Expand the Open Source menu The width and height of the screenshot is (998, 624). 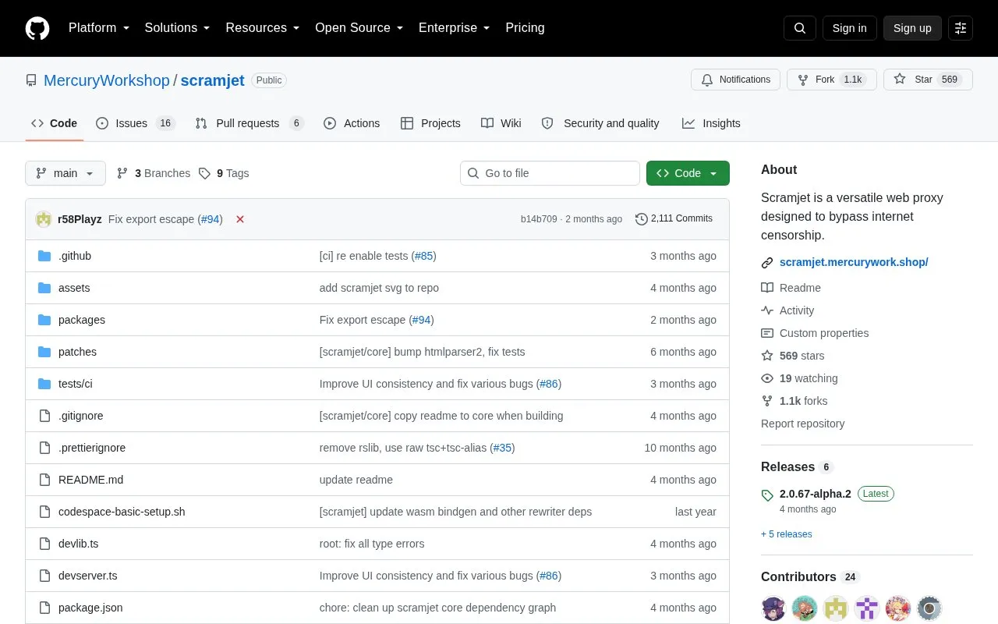click(x=359, y=28)
